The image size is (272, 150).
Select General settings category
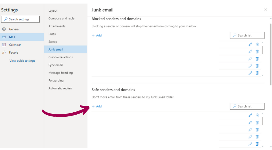pyautogui.click(x=22, y=29)
